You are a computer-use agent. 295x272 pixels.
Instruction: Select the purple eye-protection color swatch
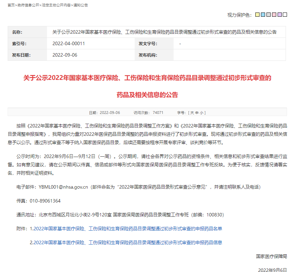click(x=279, y=15)
